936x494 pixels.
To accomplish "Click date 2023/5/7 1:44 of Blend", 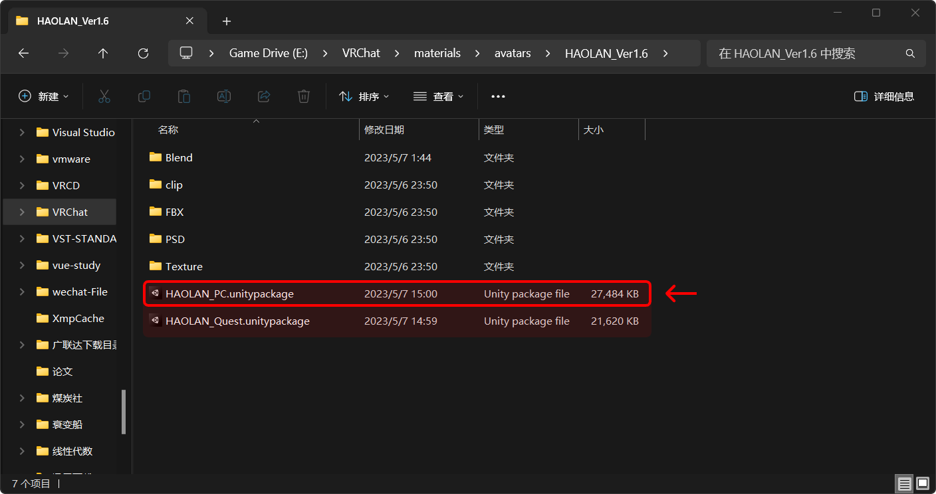I will [x=398, y=157].
